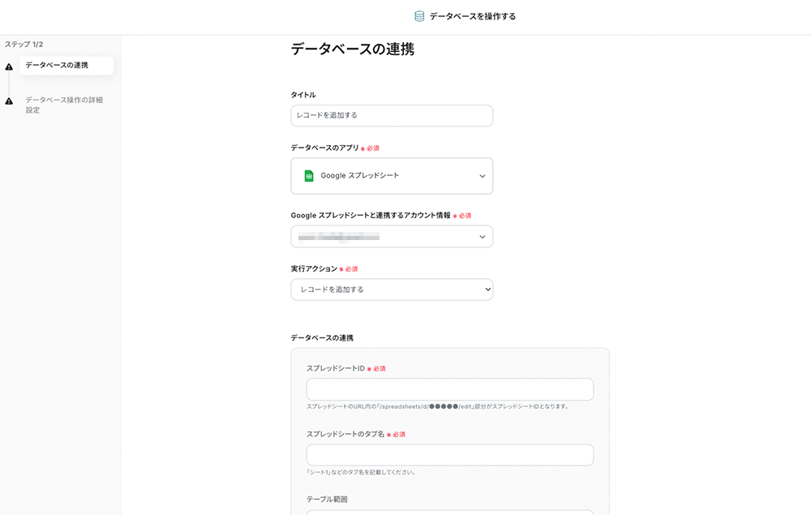Click the green Google スプレッドシート app icon
This screenshot has width=811, height=515.
(309, 176)
